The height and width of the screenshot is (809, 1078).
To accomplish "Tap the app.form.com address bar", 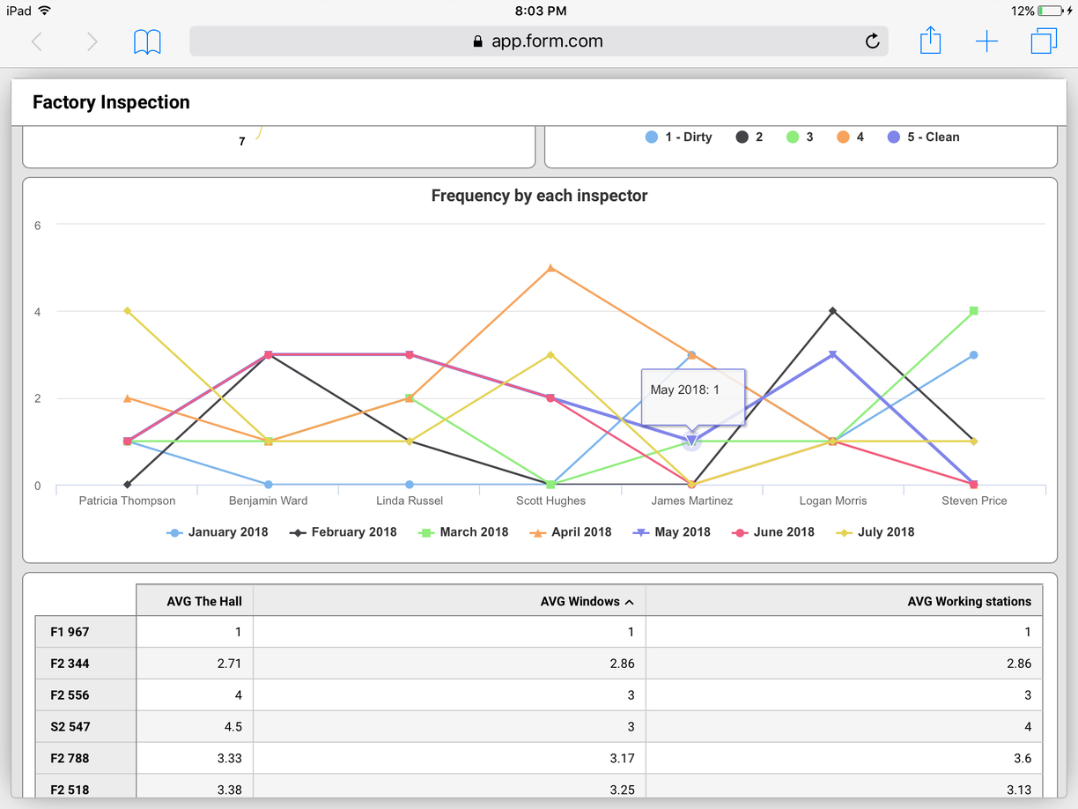I will 539,41.
